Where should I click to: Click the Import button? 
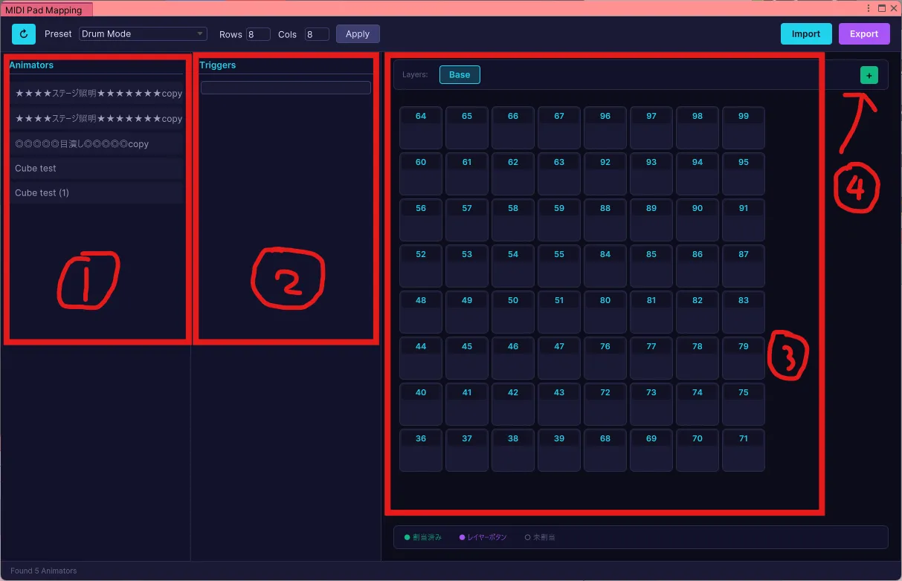[x=806, y=34]
